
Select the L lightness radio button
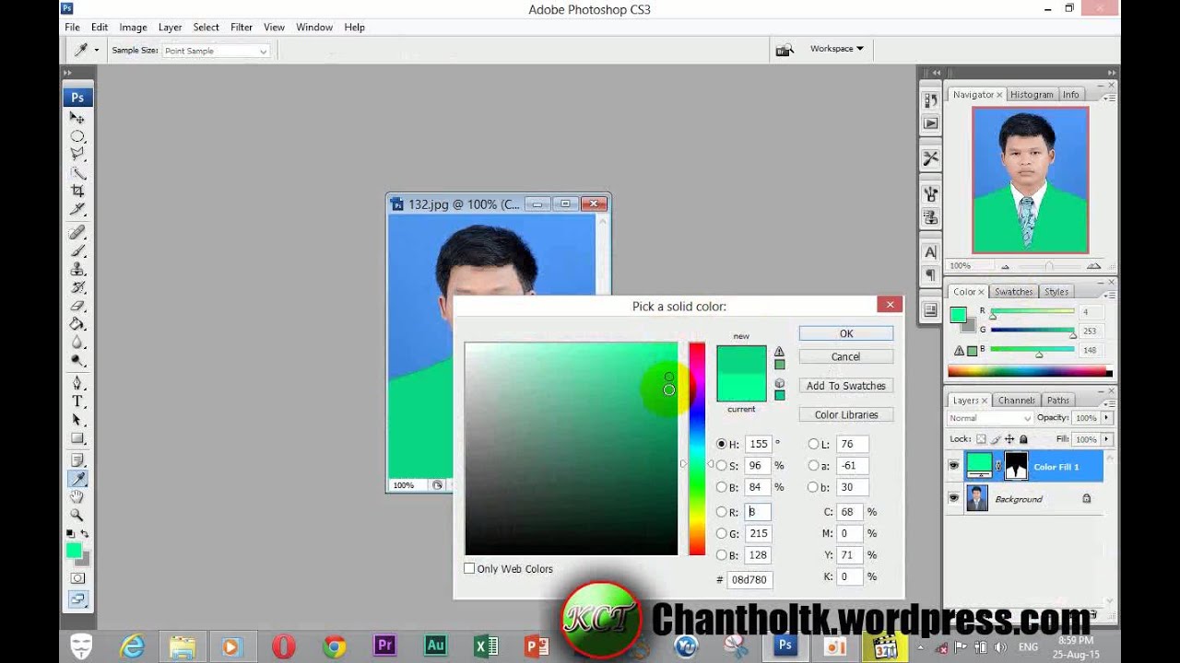tap(813, 444)
